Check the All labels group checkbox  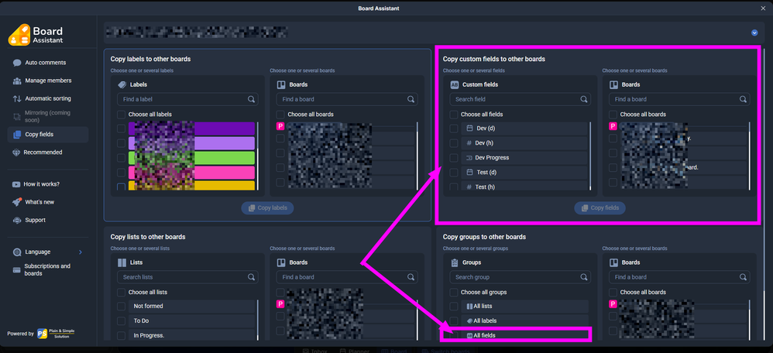click(454, 321)
